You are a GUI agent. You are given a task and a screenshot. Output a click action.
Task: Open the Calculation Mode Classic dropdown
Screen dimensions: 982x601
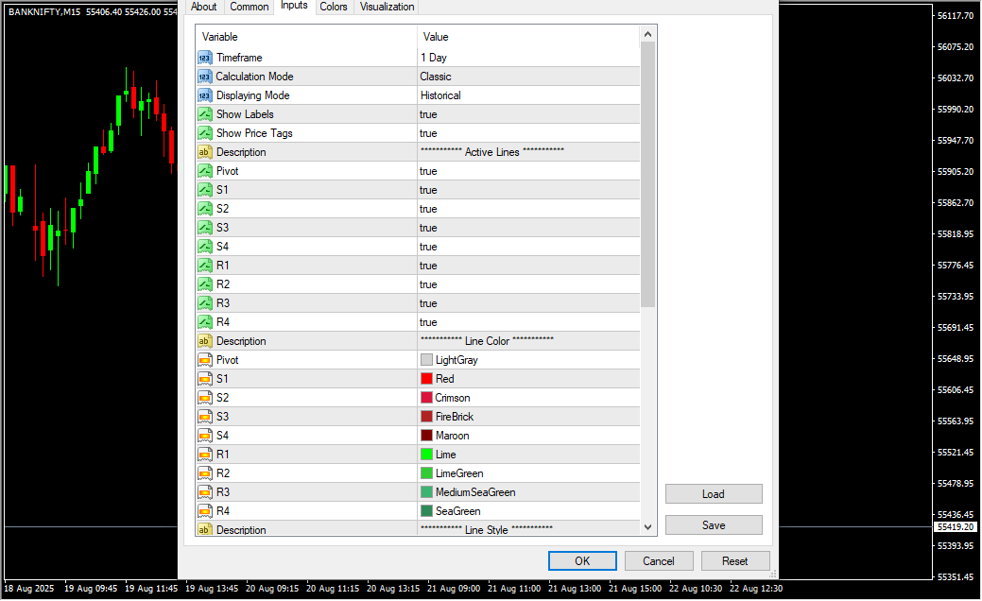tap(527, 77)
